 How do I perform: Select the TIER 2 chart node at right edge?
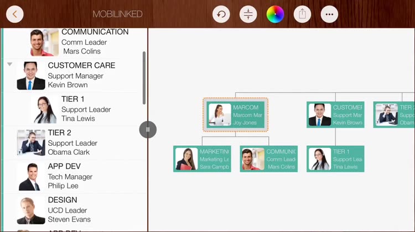[394, 114]
